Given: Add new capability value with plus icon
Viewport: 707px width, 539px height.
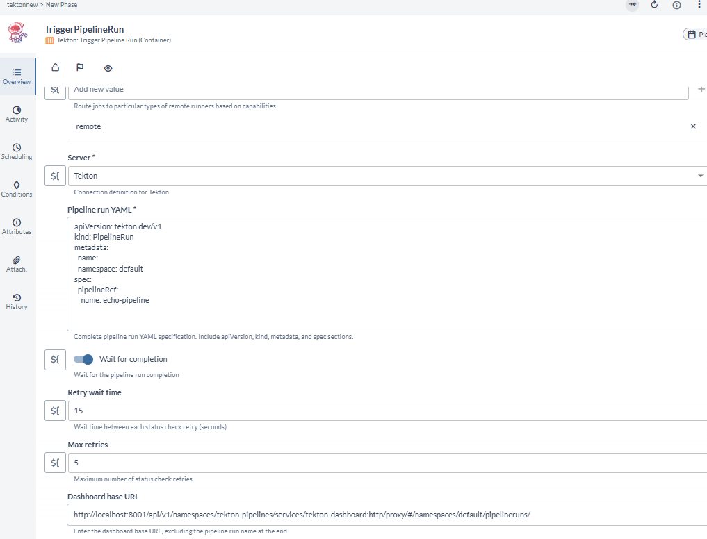Looking at the screenshot, I should point(701,90).
